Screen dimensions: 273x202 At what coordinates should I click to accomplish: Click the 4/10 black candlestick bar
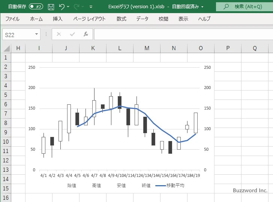pos(120,102)
